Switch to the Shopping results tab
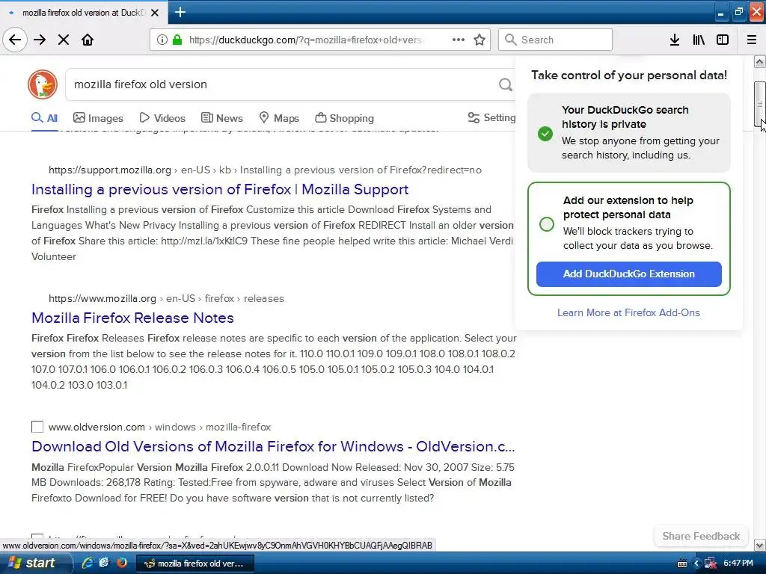The width and height of the screenshot is (766, 574). point(344,118)
